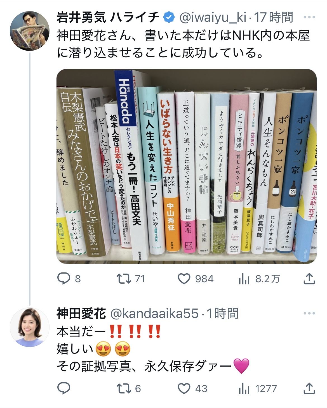Reply to 神田愛花's tweet via comment icon
The width and height of the screenshot is (327, 408).
[x=64, y=388]
